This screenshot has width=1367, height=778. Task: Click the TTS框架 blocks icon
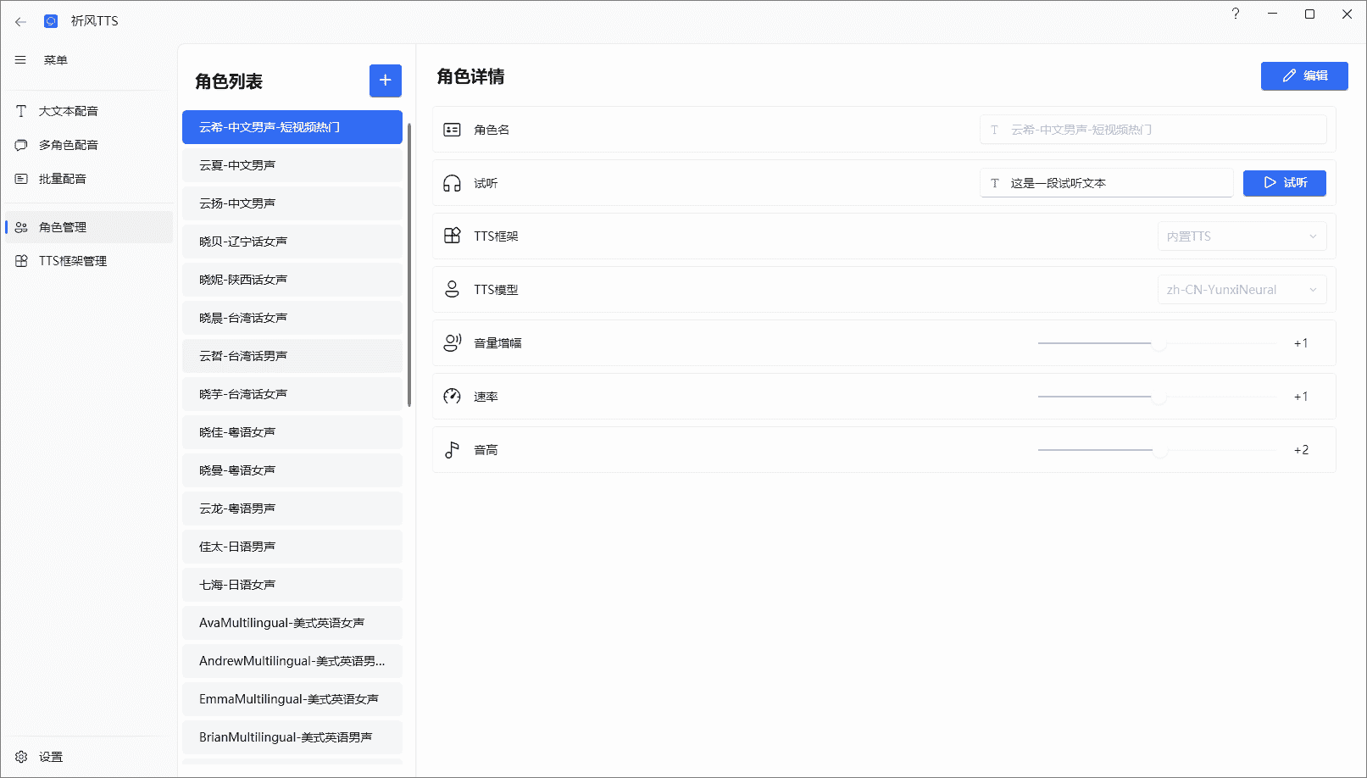click(453, 236)
